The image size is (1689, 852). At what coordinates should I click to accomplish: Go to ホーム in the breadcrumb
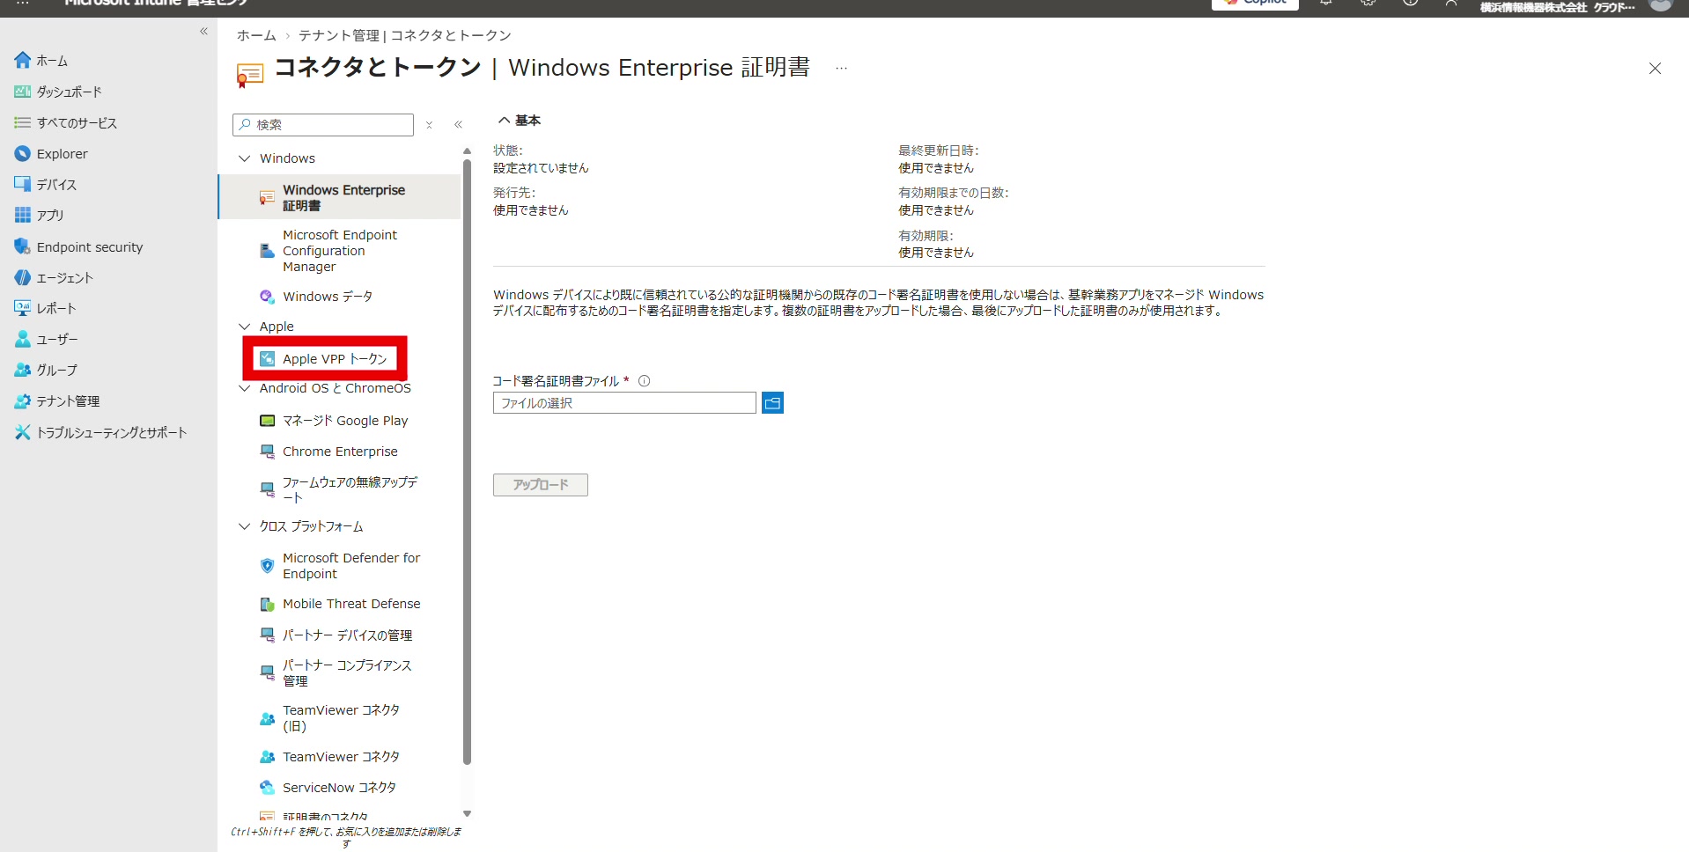[x=256, y=35]
